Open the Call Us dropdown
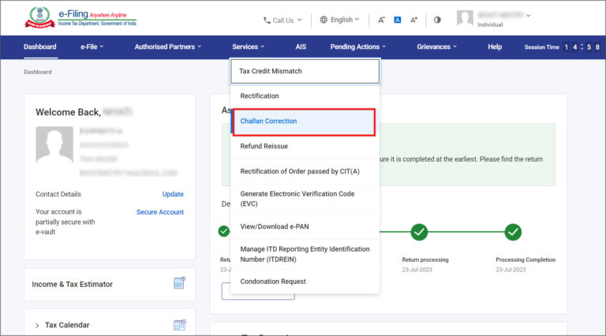This screenshot has height=336, width=606. (282, 20)
